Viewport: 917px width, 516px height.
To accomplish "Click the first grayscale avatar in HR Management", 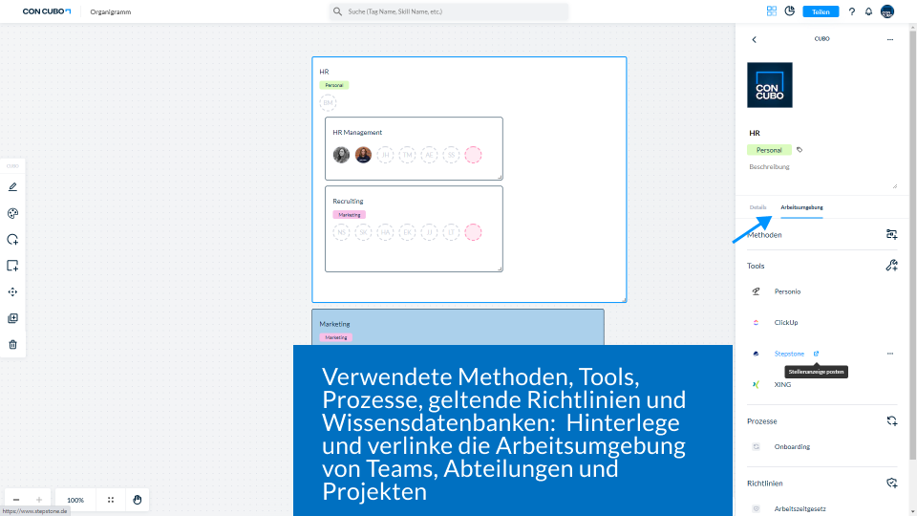I will pyautogui.click(x=341, y=155).
